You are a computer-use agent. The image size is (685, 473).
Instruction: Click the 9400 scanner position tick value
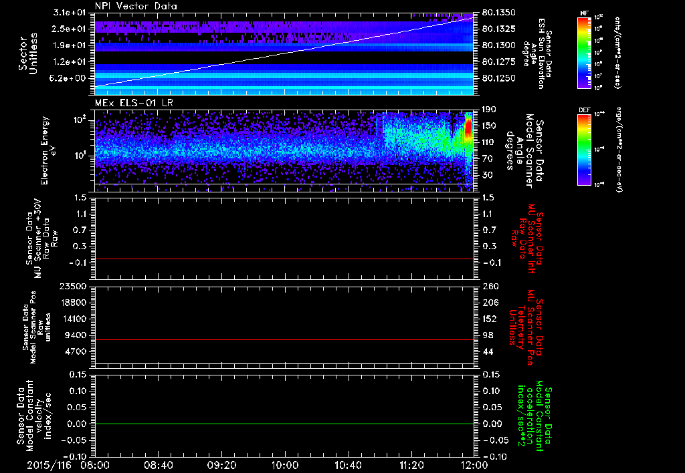[76, 335]
